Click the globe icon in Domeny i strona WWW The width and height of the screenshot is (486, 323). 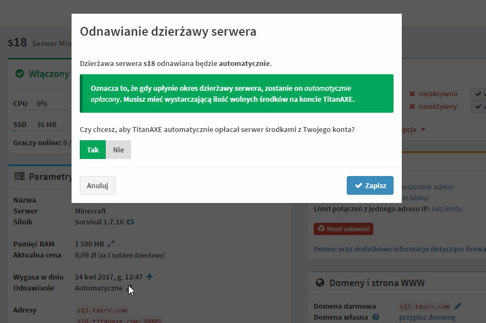pos(320,283)
